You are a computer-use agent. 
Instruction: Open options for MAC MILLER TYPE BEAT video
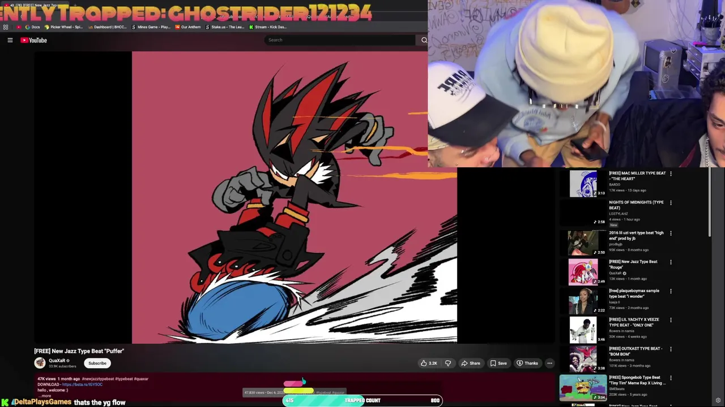[x=671, y=174]
